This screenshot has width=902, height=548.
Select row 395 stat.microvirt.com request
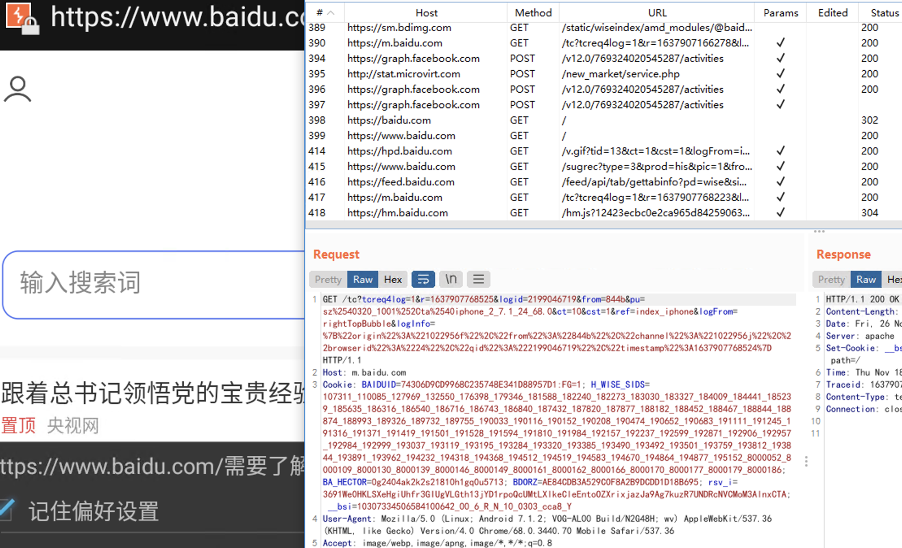(604, 74)
